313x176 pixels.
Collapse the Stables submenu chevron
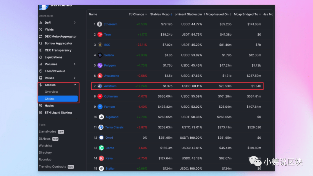[75, 85]
